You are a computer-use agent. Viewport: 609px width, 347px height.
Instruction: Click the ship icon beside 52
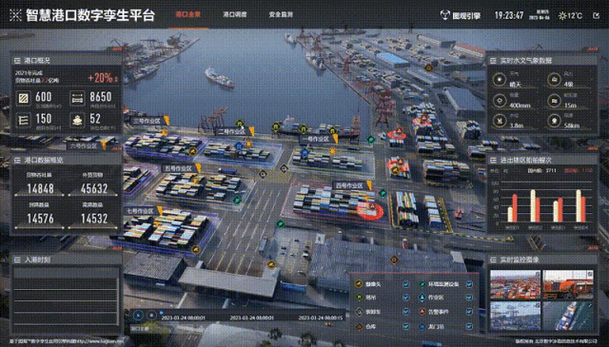click(x=77, y=121)
